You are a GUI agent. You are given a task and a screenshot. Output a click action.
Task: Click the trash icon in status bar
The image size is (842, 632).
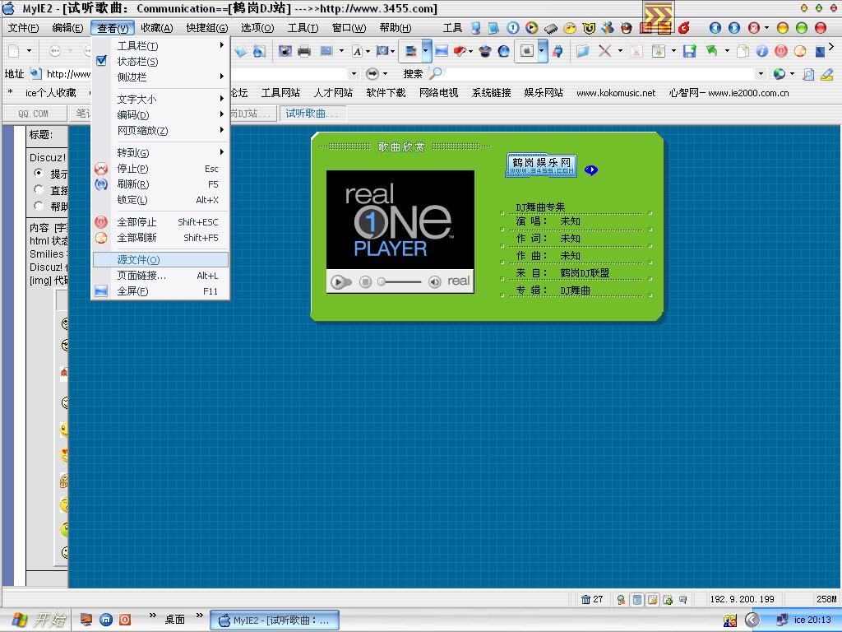(585, 599)
